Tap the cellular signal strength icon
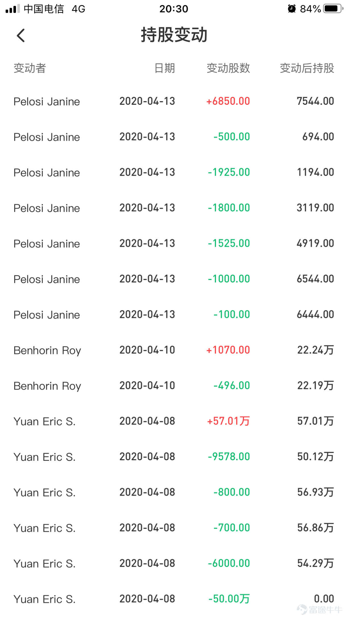Viewport: 348px width, 620px height. point(13,9)
